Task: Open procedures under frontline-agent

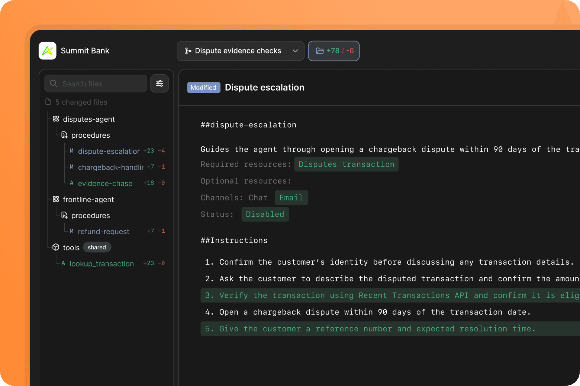Action: tap(90, 215)
